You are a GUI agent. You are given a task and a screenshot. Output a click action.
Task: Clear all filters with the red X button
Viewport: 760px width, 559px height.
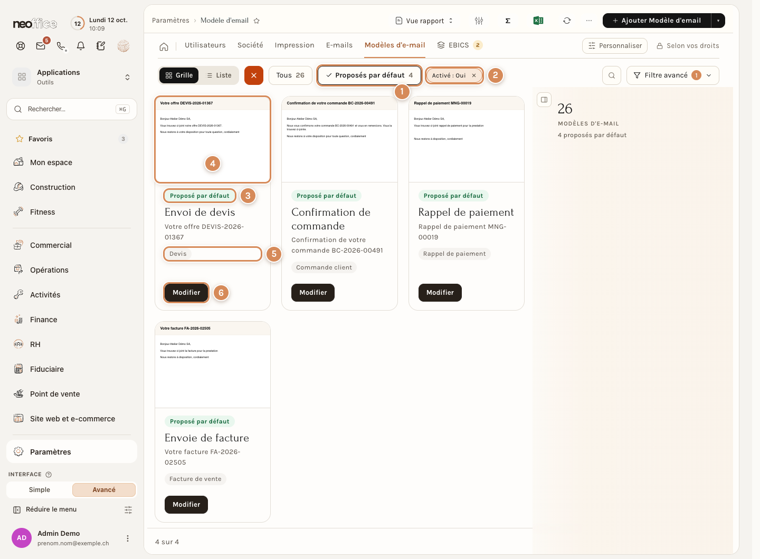tap(254, 75)
